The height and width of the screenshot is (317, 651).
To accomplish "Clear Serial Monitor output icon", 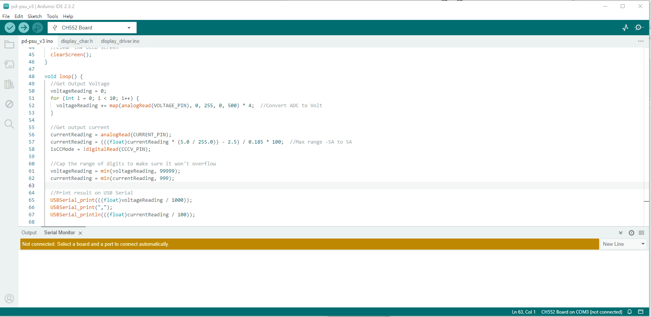I will pos(641,233).
